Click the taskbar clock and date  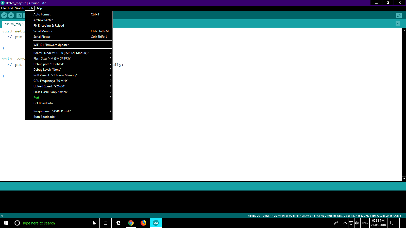[378, 223]
